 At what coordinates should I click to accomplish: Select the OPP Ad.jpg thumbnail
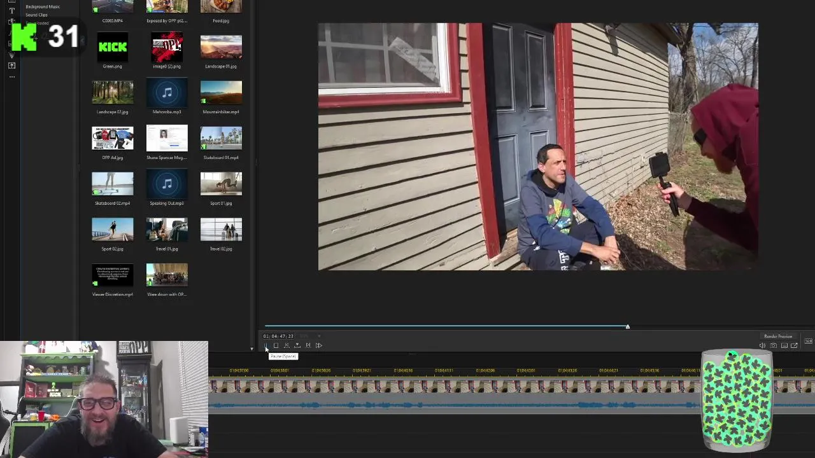coord(113,138)
